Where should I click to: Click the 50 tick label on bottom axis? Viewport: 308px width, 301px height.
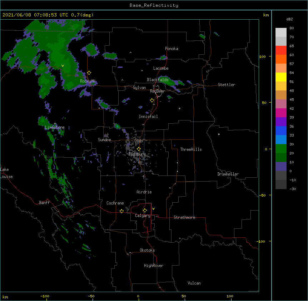coord(184,296)
